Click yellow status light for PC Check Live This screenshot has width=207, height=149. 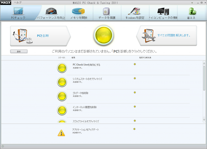[62, 68]
